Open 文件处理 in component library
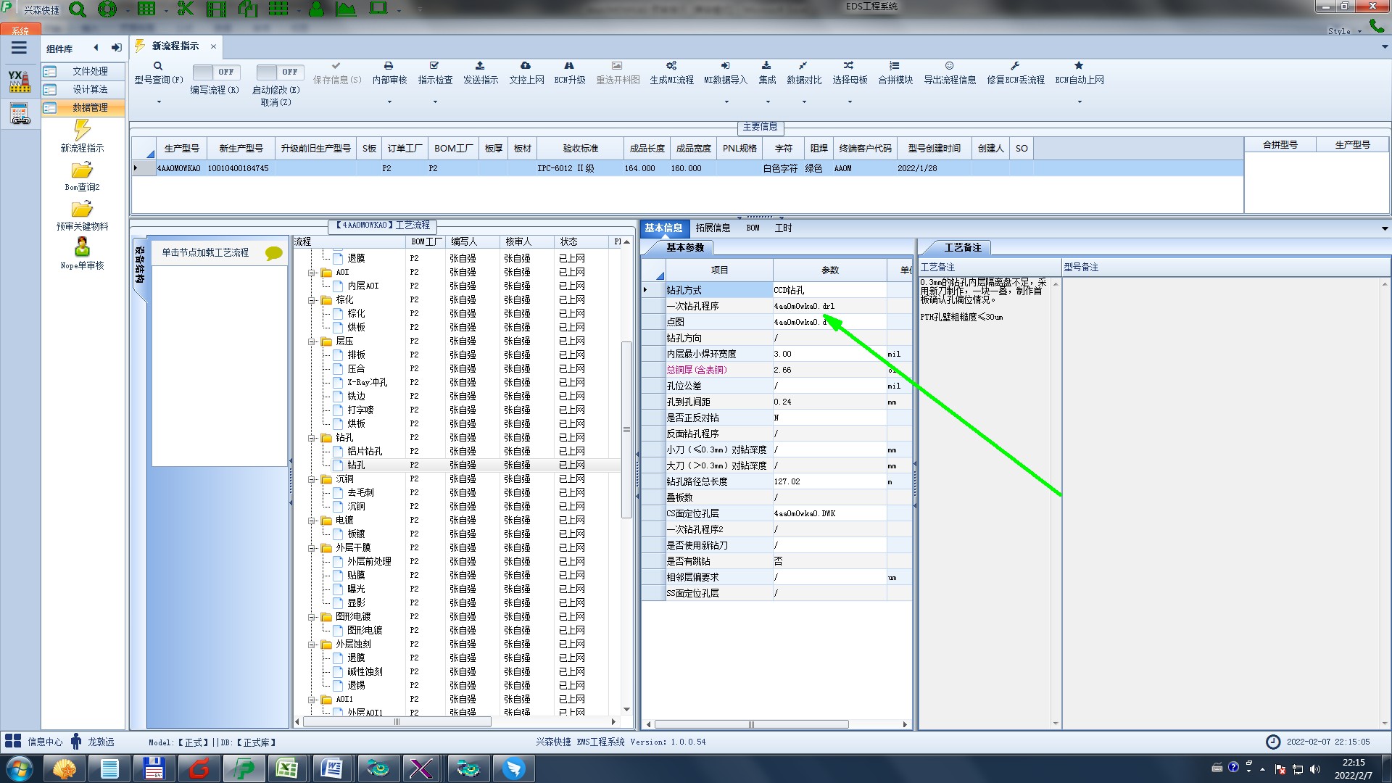This screenshot has width=1392, height=783. point(83,71)
